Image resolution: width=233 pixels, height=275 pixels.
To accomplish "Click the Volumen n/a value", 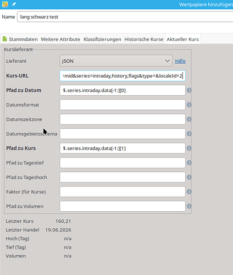I will tap(68, 256).
